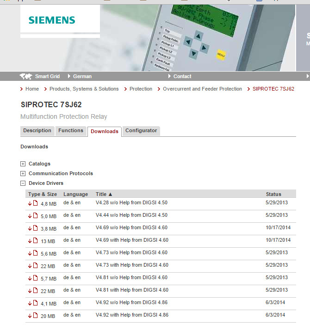Switch site language to German

point(82,76)
